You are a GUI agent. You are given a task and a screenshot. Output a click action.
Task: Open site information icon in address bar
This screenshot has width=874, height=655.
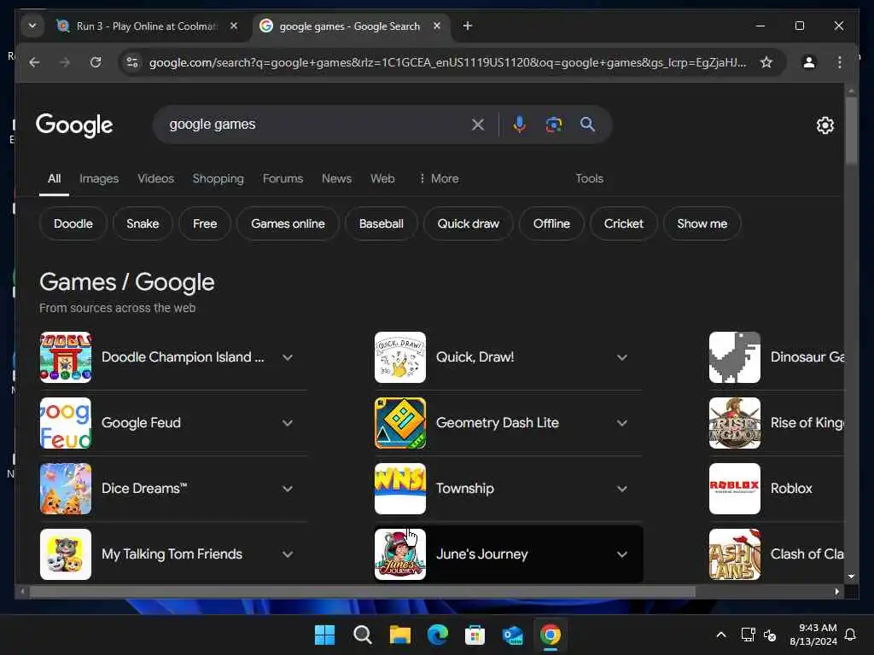(x=132, y=62)
